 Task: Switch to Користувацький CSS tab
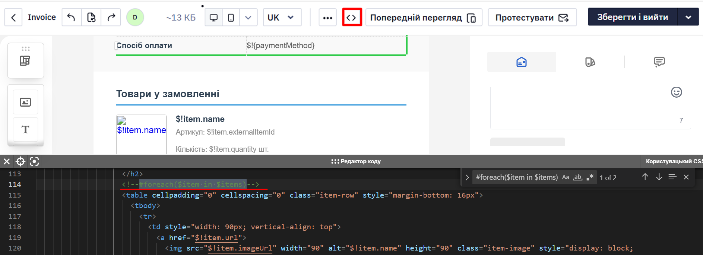674,161
